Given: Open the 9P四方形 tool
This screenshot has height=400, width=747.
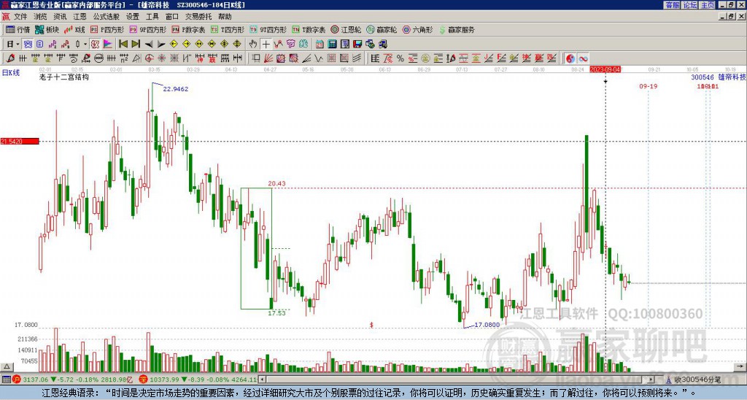Looking at the screenshot, I should click(x=147, y=30).
